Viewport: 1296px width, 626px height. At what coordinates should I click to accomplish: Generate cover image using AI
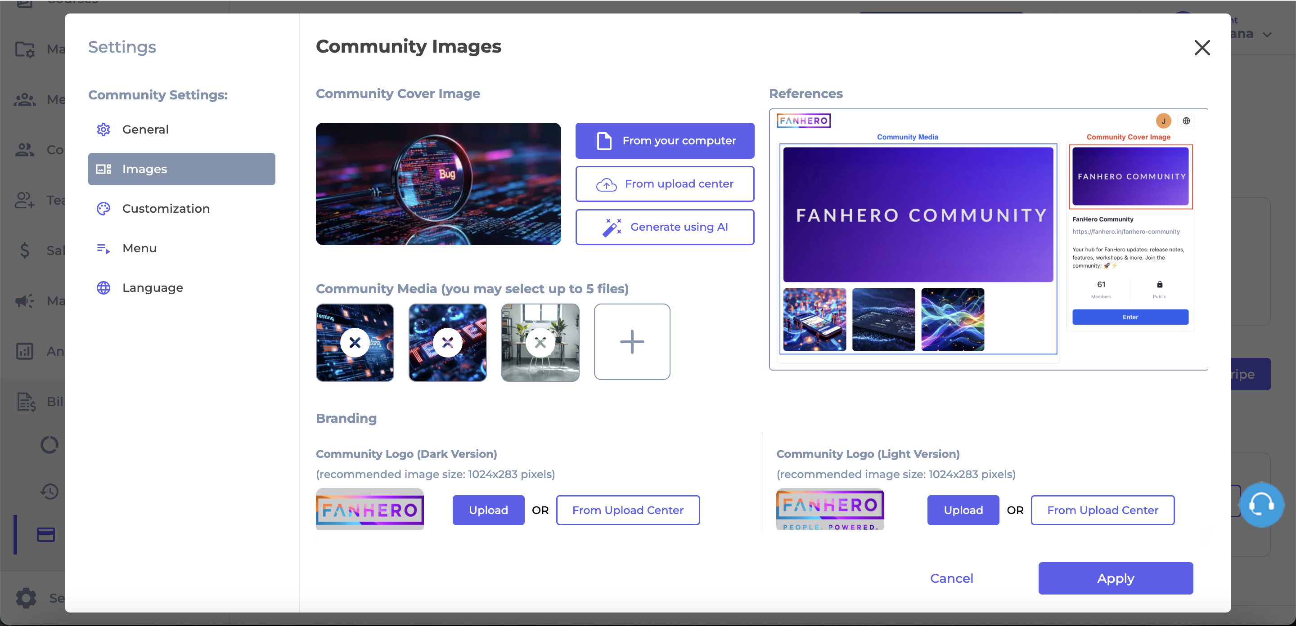click(665, 227)
